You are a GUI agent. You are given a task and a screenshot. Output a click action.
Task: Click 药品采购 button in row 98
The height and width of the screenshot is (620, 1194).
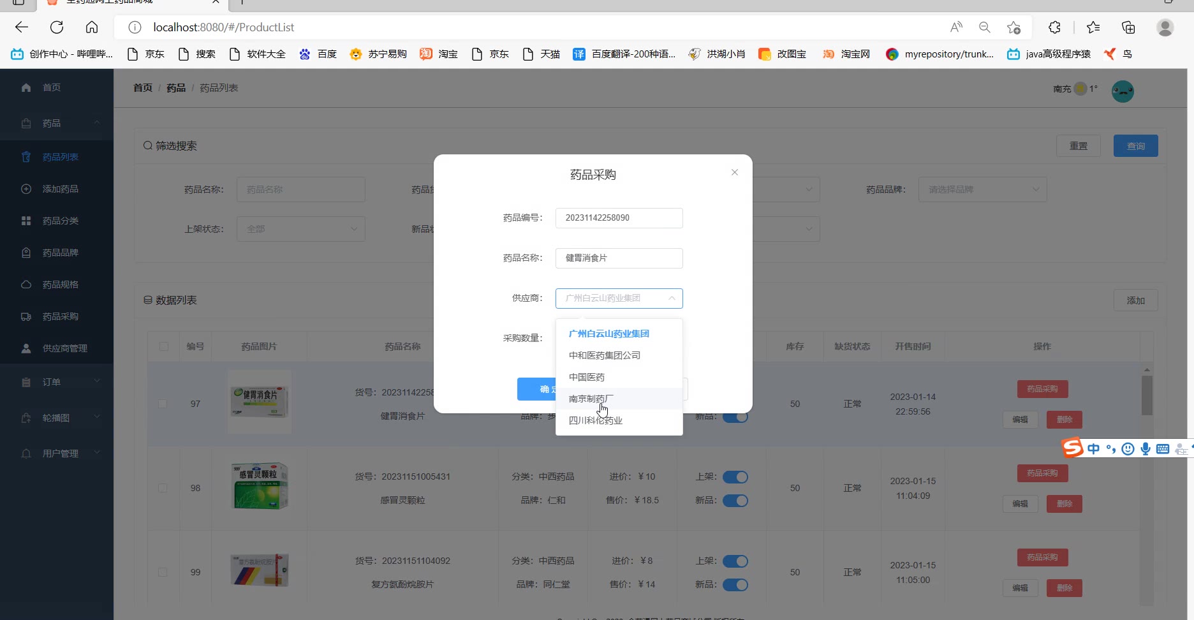pyautogui.click(x=1042, y=473)
